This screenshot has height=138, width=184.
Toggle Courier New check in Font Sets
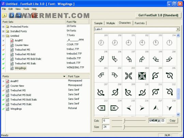point(3,45)
